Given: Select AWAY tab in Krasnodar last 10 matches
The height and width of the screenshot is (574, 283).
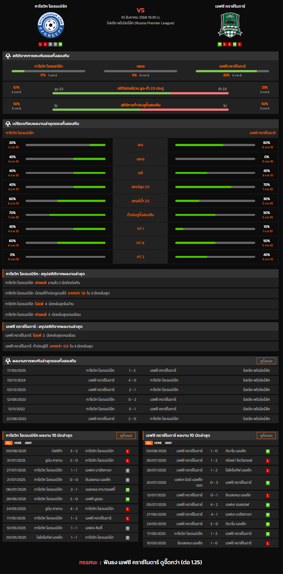Looking at the screenshot, I should tap(169, 443).
